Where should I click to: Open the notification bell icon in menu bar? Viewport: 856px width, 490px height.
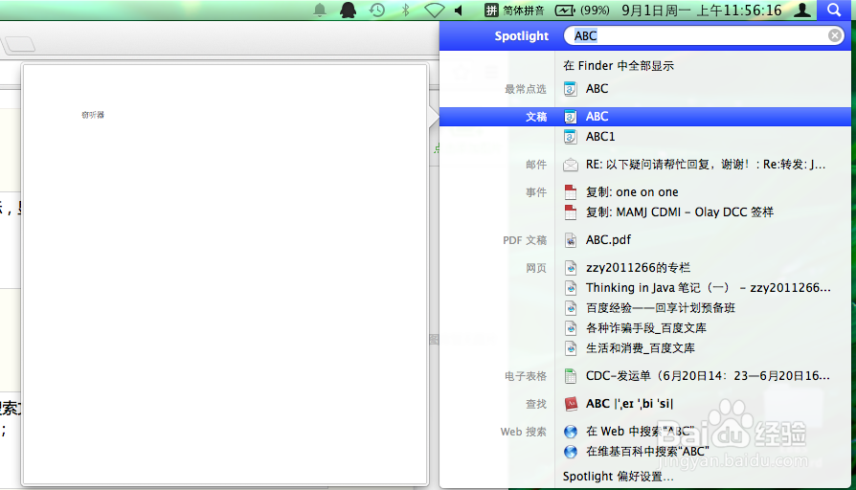pyautogui.click(x=320, y=10)
